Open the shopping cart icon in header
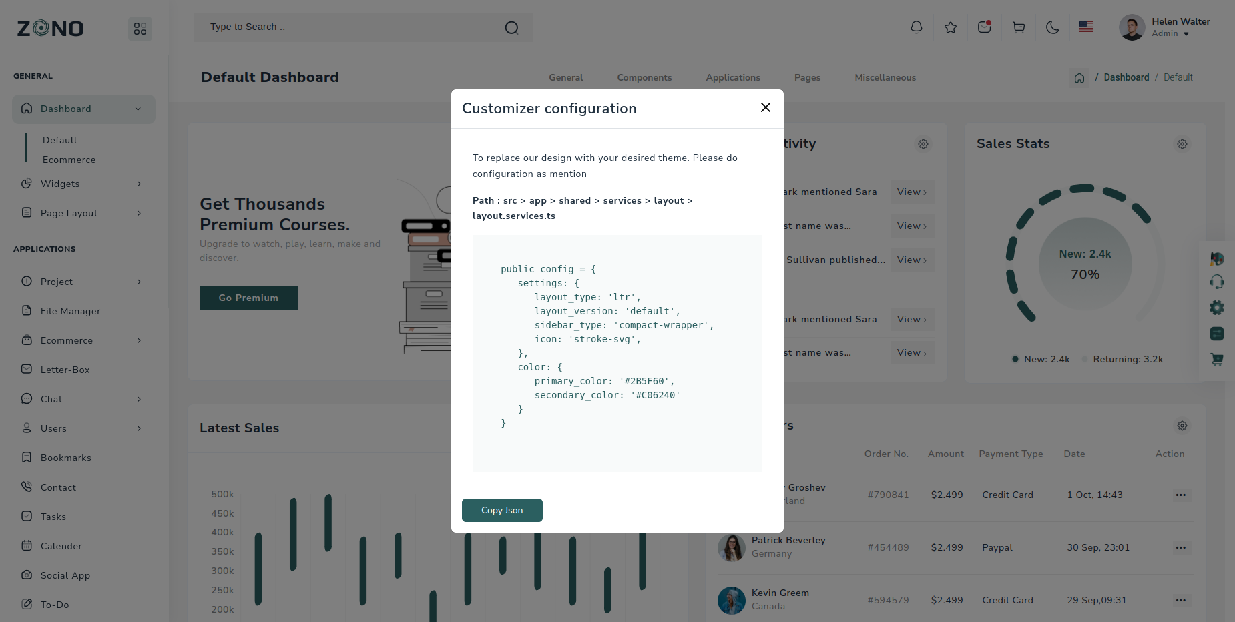This screenshot has height=622, width=1235. (1019, 27)
